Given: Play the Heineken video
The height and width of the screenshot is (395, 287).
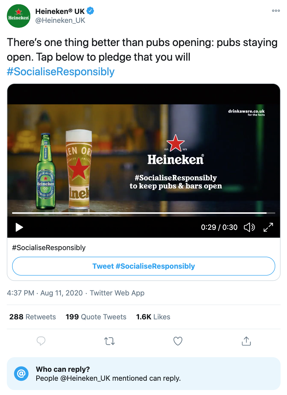Looking at the screenshot, I should point(19,227).
